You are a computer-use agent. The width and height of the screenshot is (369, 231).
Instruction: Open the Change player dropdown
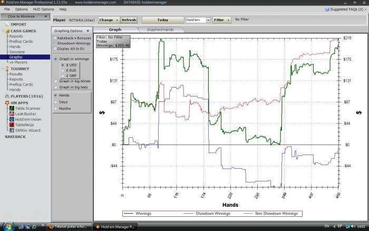pos(109,20)
